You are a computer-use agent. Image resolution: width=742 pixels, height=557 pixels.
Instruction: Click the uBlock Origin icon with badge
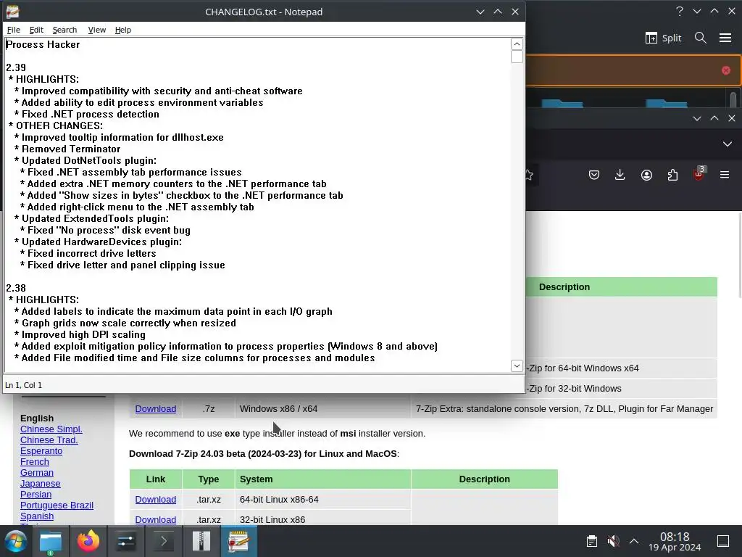[699, 174]
